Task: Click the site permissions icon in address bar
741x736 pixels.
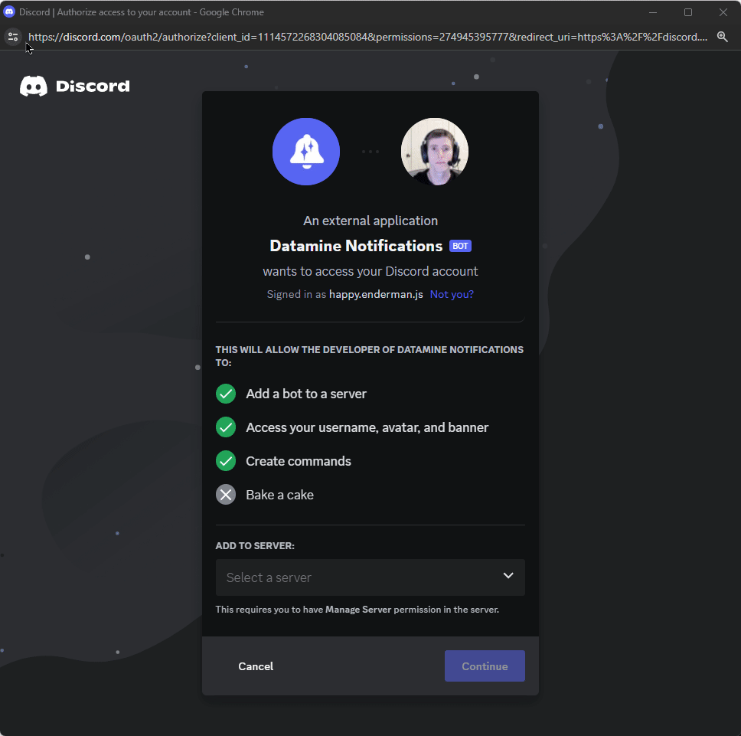Action: click(12, 36)
